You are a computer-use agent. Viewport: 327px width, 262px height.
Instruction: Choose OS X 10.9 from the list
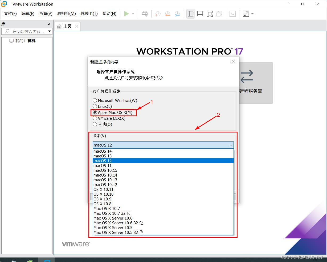click(163, 199)
